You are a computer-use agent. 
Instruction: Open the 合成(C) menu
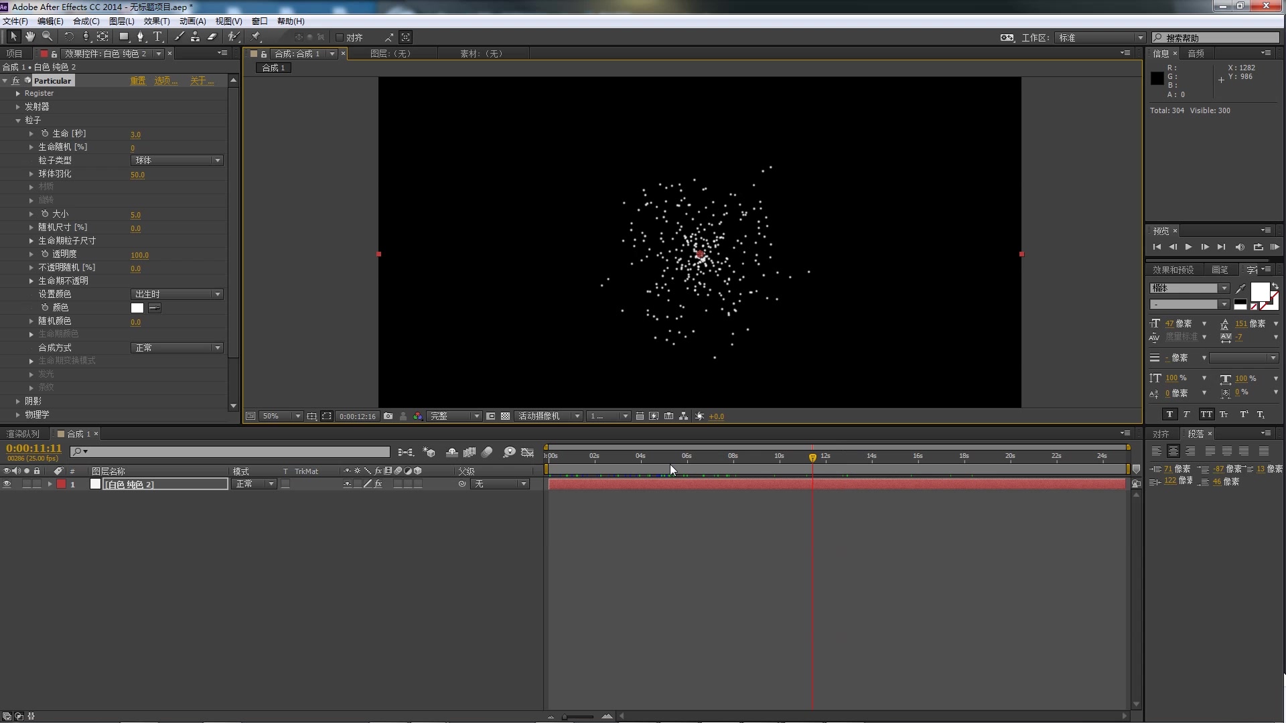point(86,21)
